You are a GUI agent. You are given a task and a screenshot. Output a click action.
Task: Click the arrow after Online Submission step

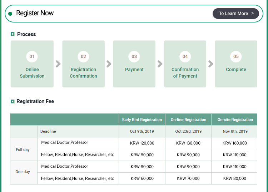(58, 64)
